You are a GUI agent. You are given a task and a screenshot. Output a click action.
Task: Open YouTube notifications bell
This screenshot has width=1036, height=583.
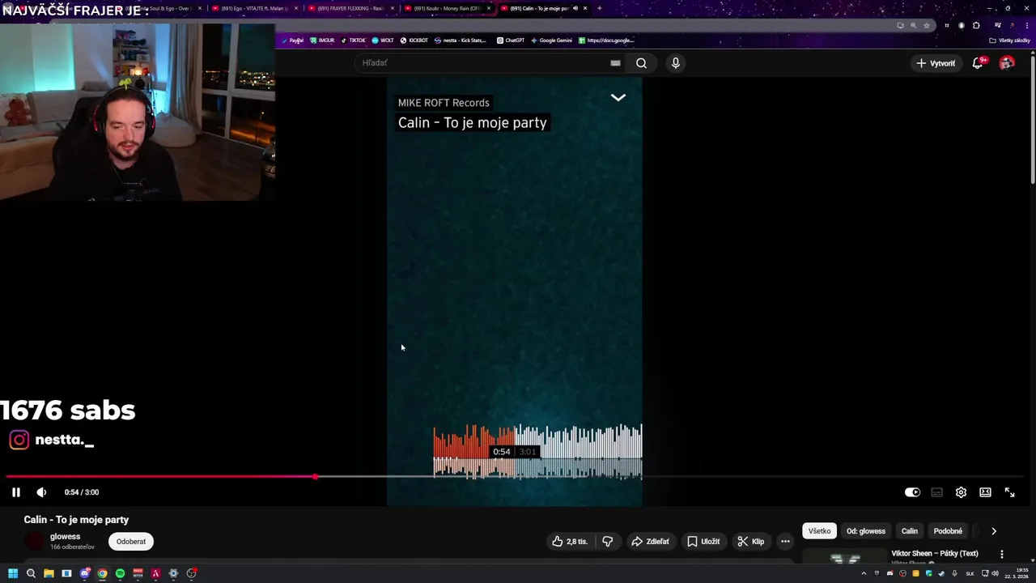978,63
